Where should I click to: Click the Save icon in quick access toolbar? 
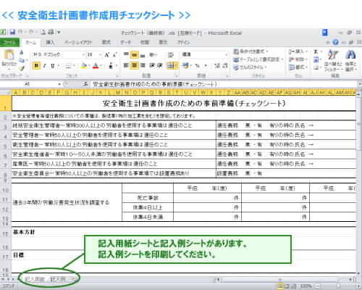[12, 32]
